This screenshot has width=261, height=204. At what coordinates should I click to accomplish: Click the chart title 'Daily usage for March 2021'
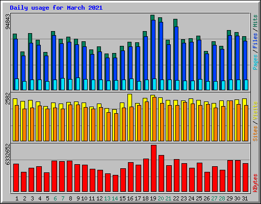click(56, 8)
